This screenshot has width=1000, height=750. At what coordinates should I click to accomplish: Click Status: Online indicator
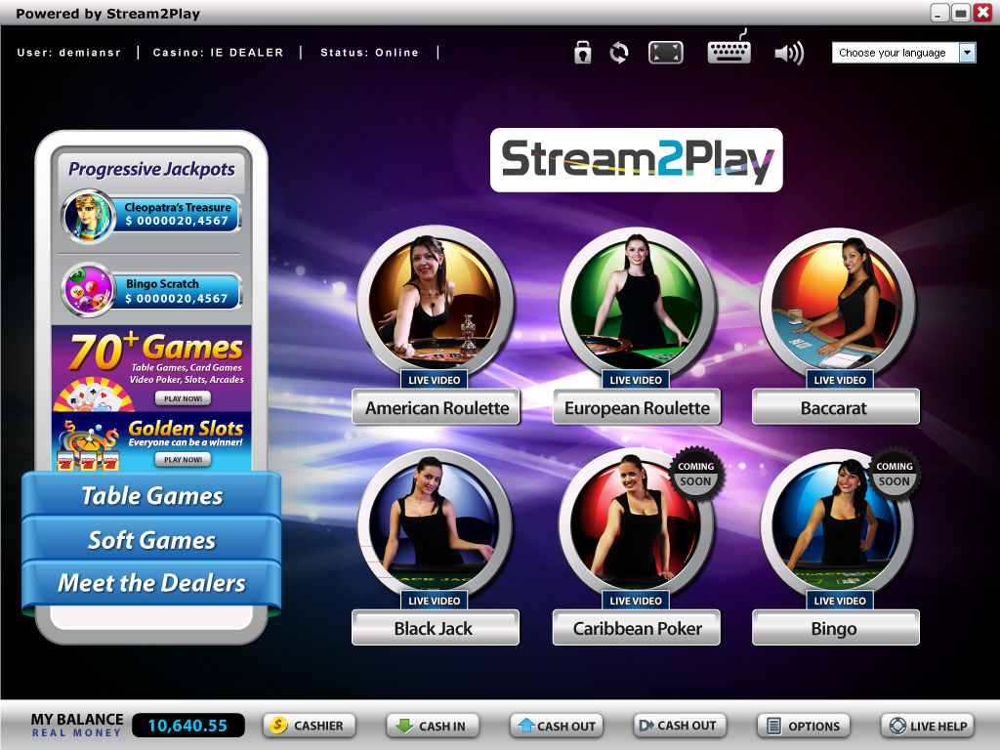[369, 53]
